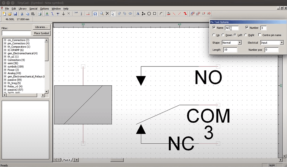Click the Print icon in the toolbar
Screen dimensions: 287x167
[x=39, y=14]
